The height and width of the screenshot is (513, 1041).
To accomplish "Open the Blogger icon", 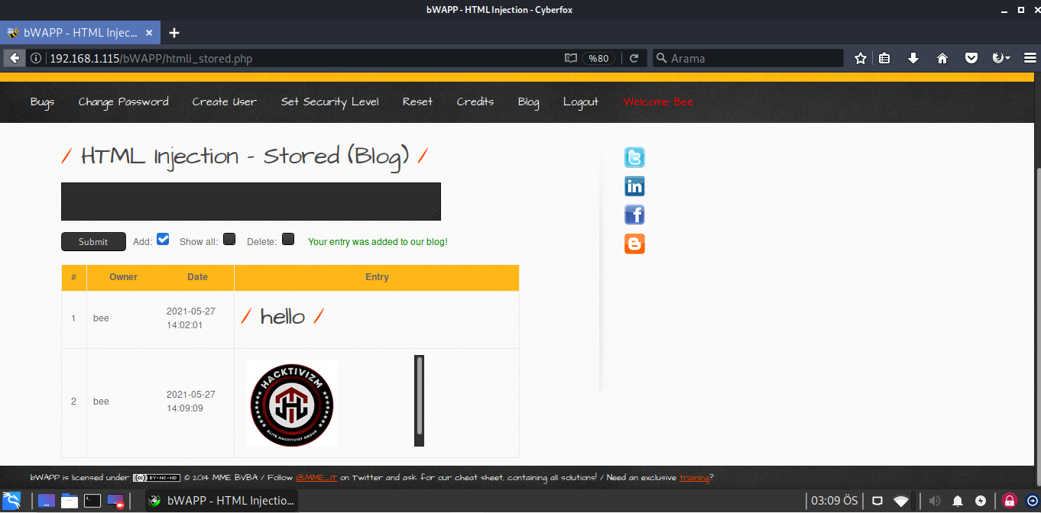I will 634,244.
